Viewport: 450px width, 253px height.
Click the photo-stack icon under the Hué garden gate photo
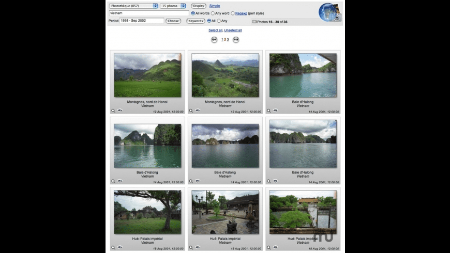tap(275, 247)
